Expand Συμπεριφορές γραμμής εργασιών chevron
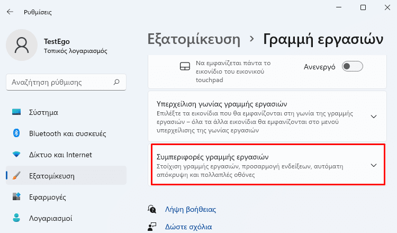397x233 pixels. click(374, 165)
